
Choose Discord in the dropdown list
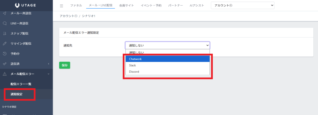tap(167, 72)
